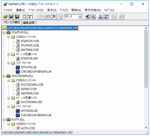
Task: Open the ヘルプ(H) menu
Action: tap(109, 10)
